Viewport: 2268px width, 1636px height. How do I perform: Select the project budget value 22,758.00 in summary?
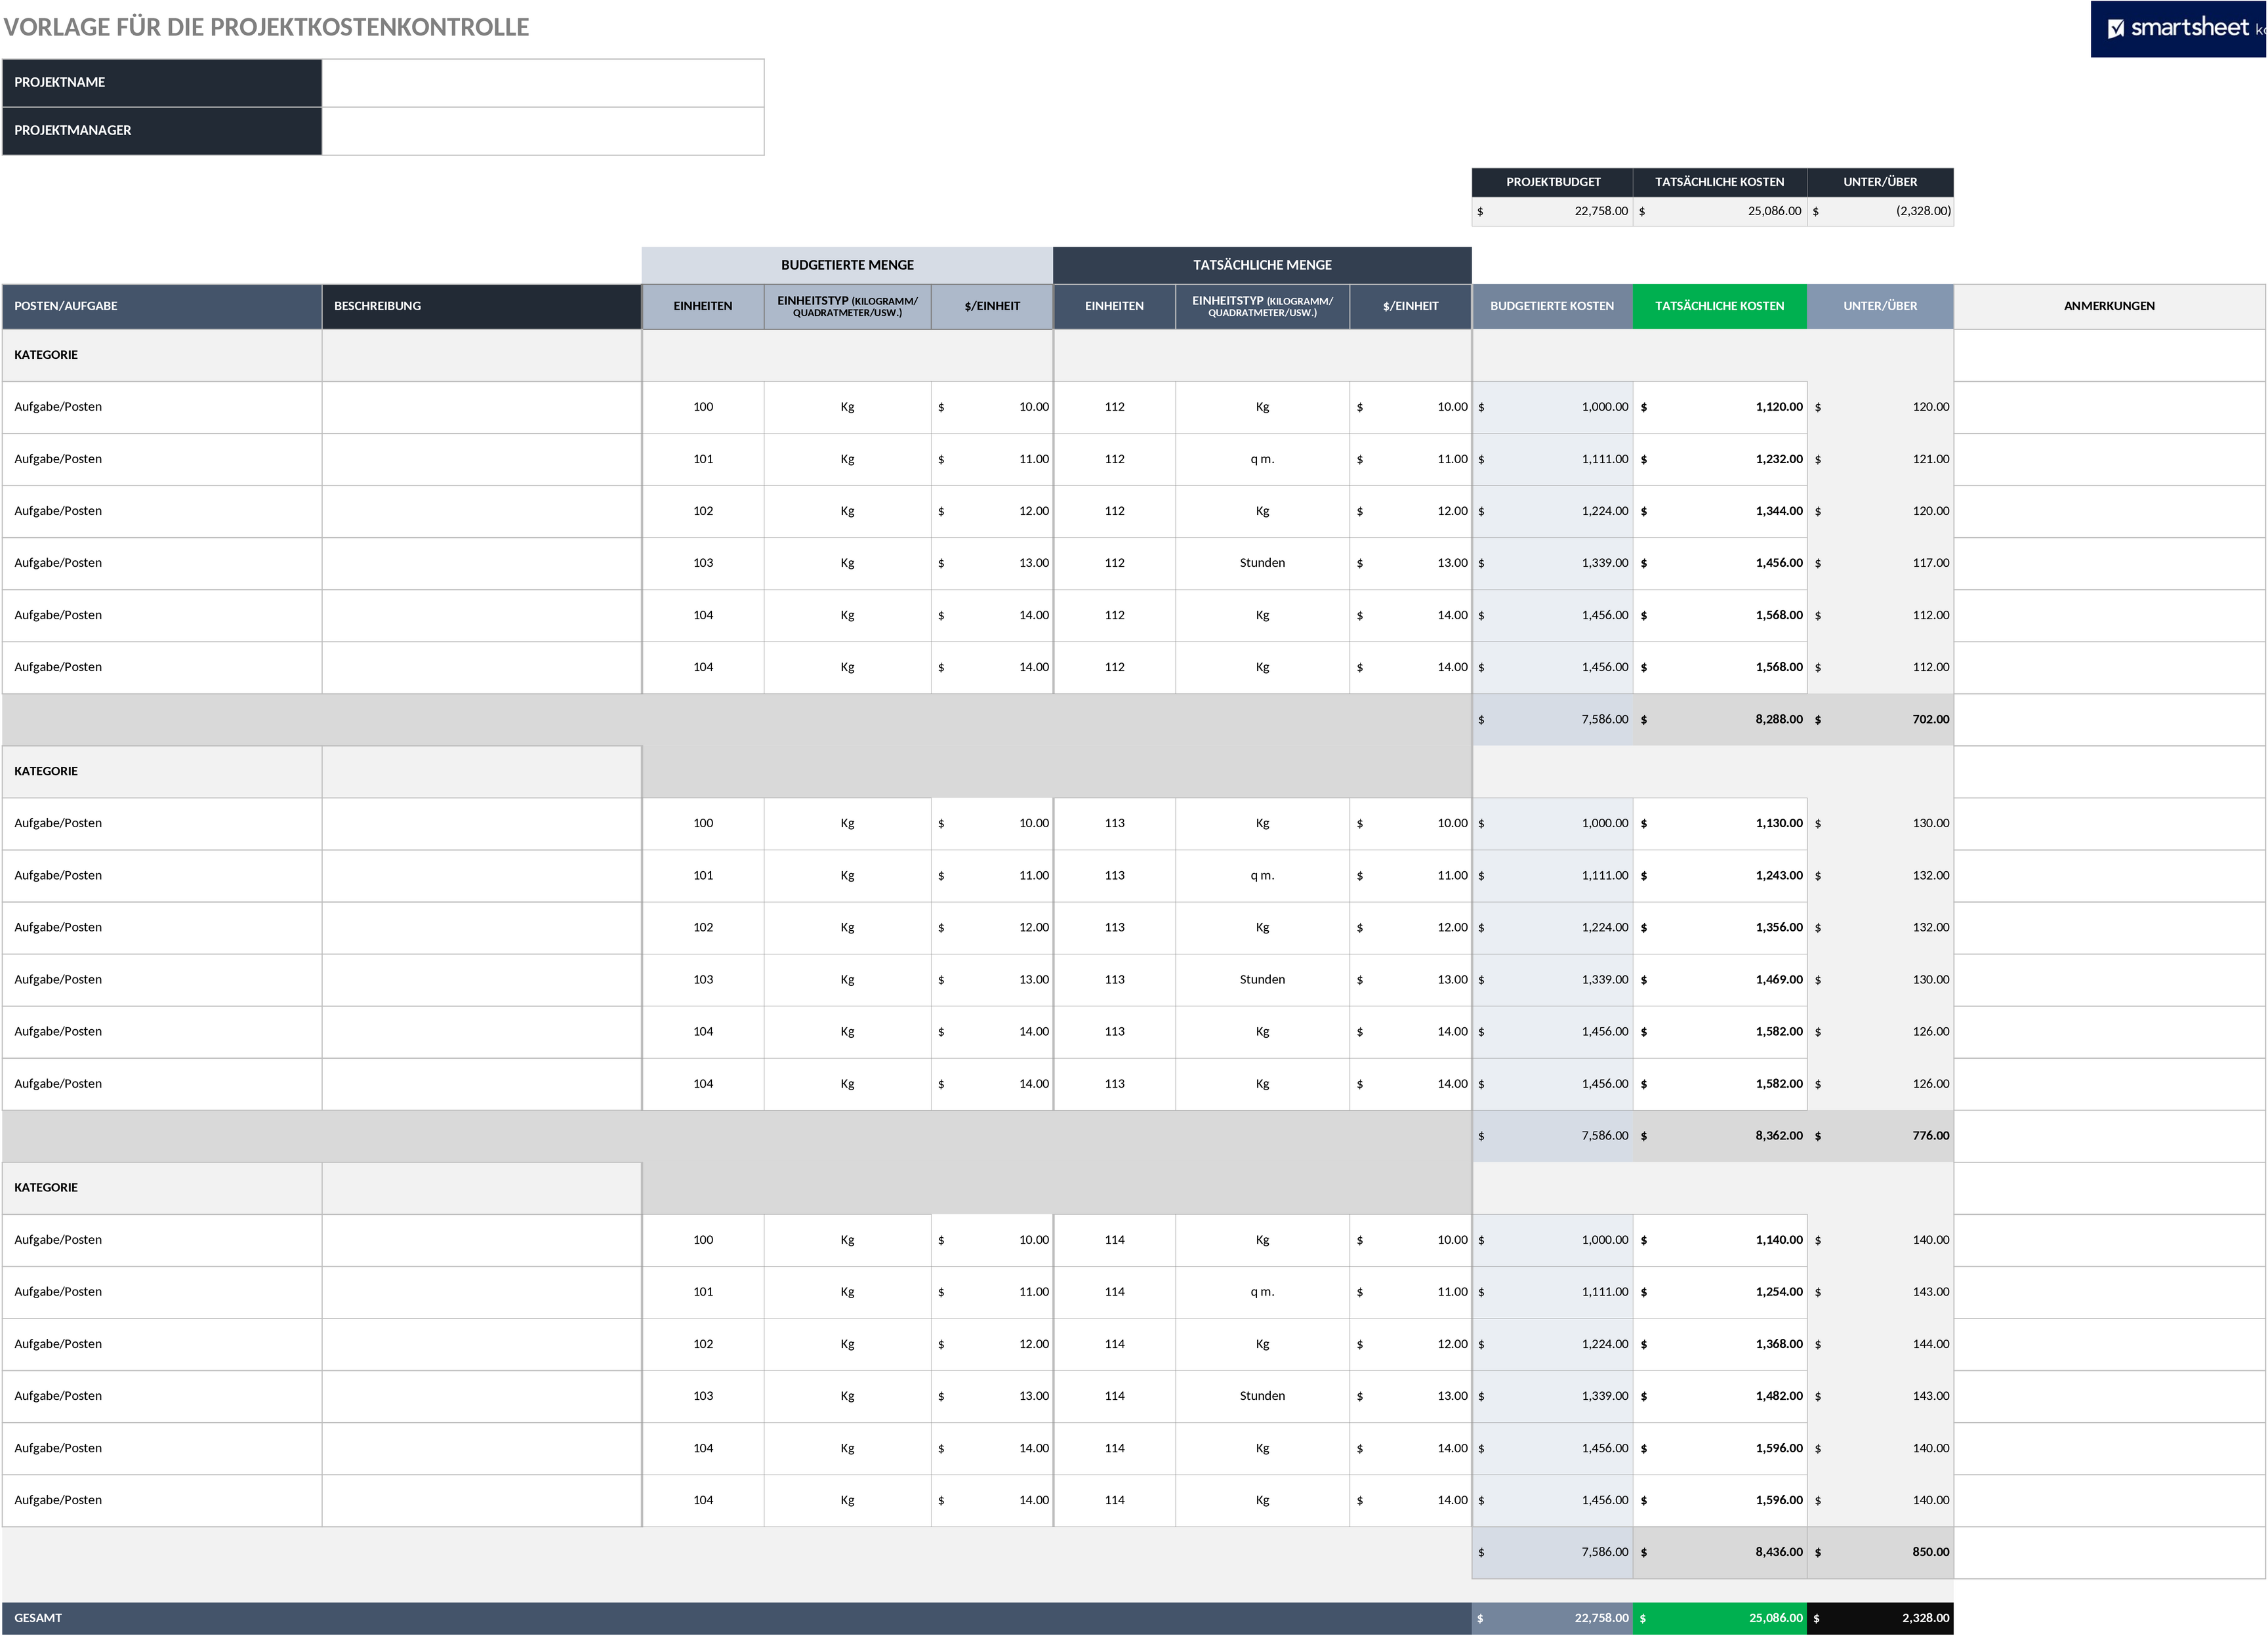1553,211
